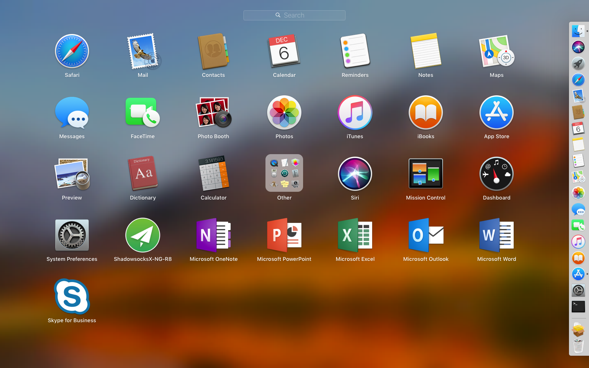589x368 pixels.
Task: Click the Launchpad Search field
Action: [294, 15]
